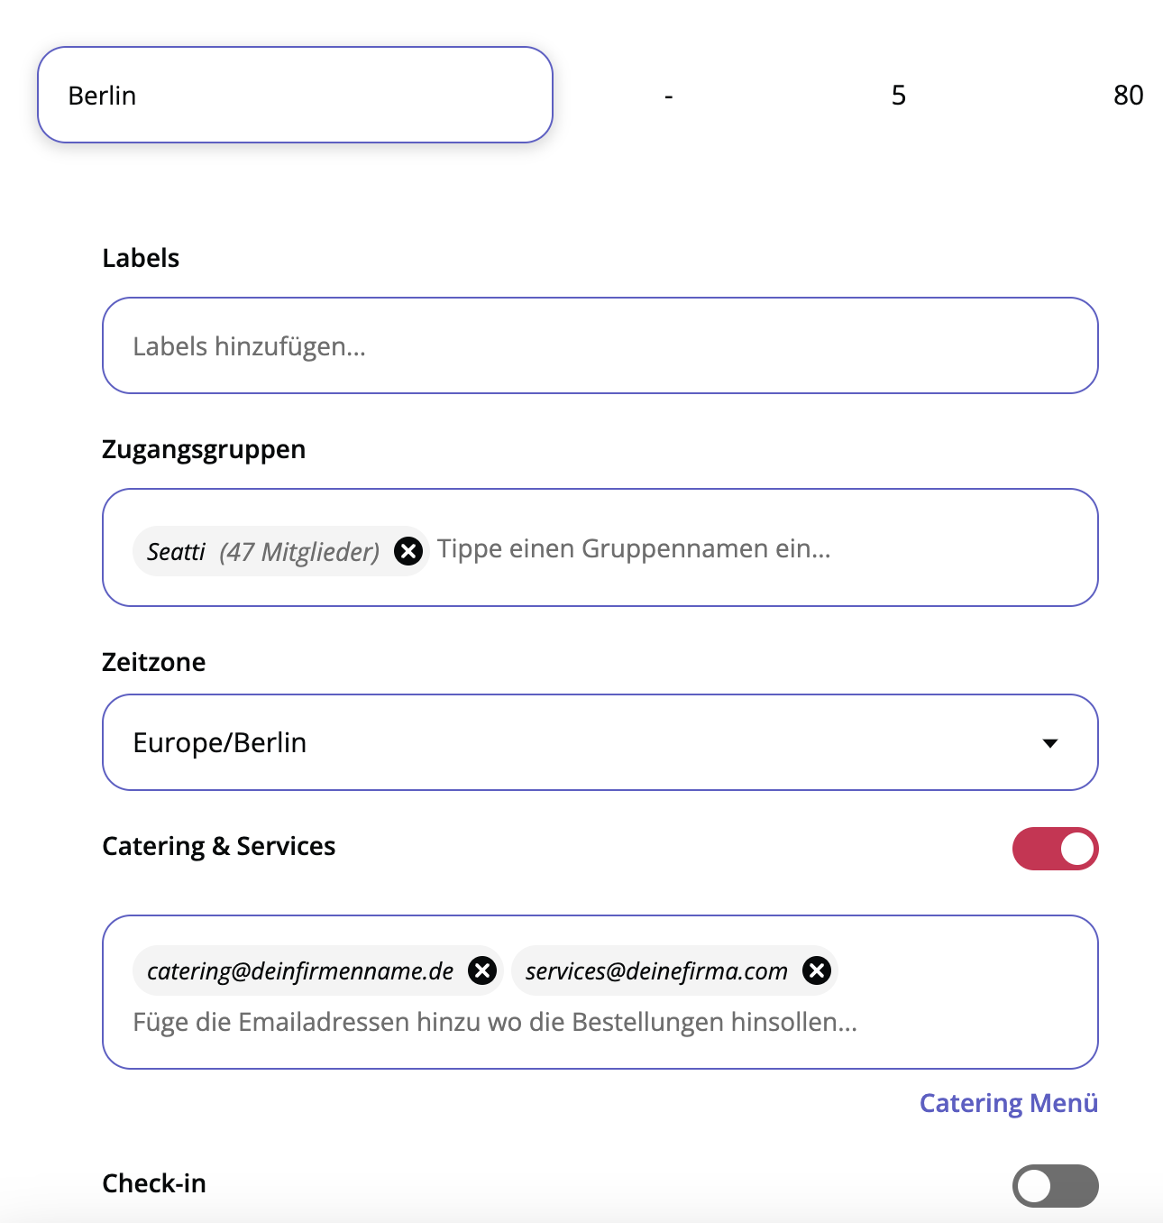Click the Zeitzone dropdown arrow
Image resolution: width=1163 pixels, height=1223 pixels.
coord(1049,743)
